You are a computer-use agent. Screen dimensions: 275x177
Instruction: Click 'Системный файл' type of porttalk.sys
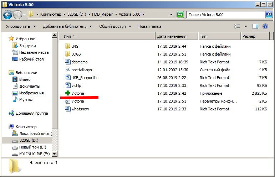215,70
